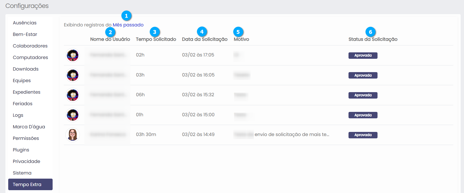Select Colaboradores in the settings menu

tap(30, 46)
